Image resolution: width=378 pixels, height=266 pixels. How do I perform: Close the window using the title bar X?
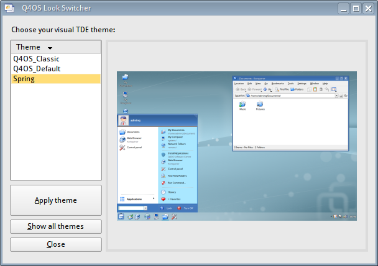point(368,9)
